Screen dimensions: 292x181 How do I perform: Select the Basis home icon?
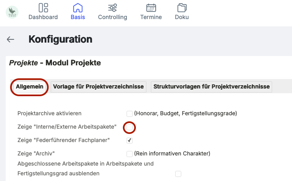tap(77, 8)
